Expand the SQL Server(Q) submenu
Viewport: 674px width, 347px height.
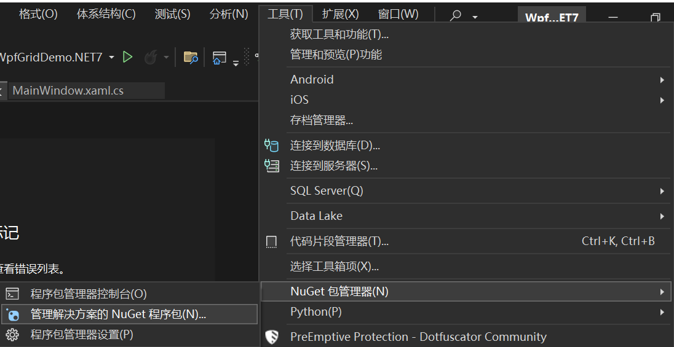coord(662,191)
